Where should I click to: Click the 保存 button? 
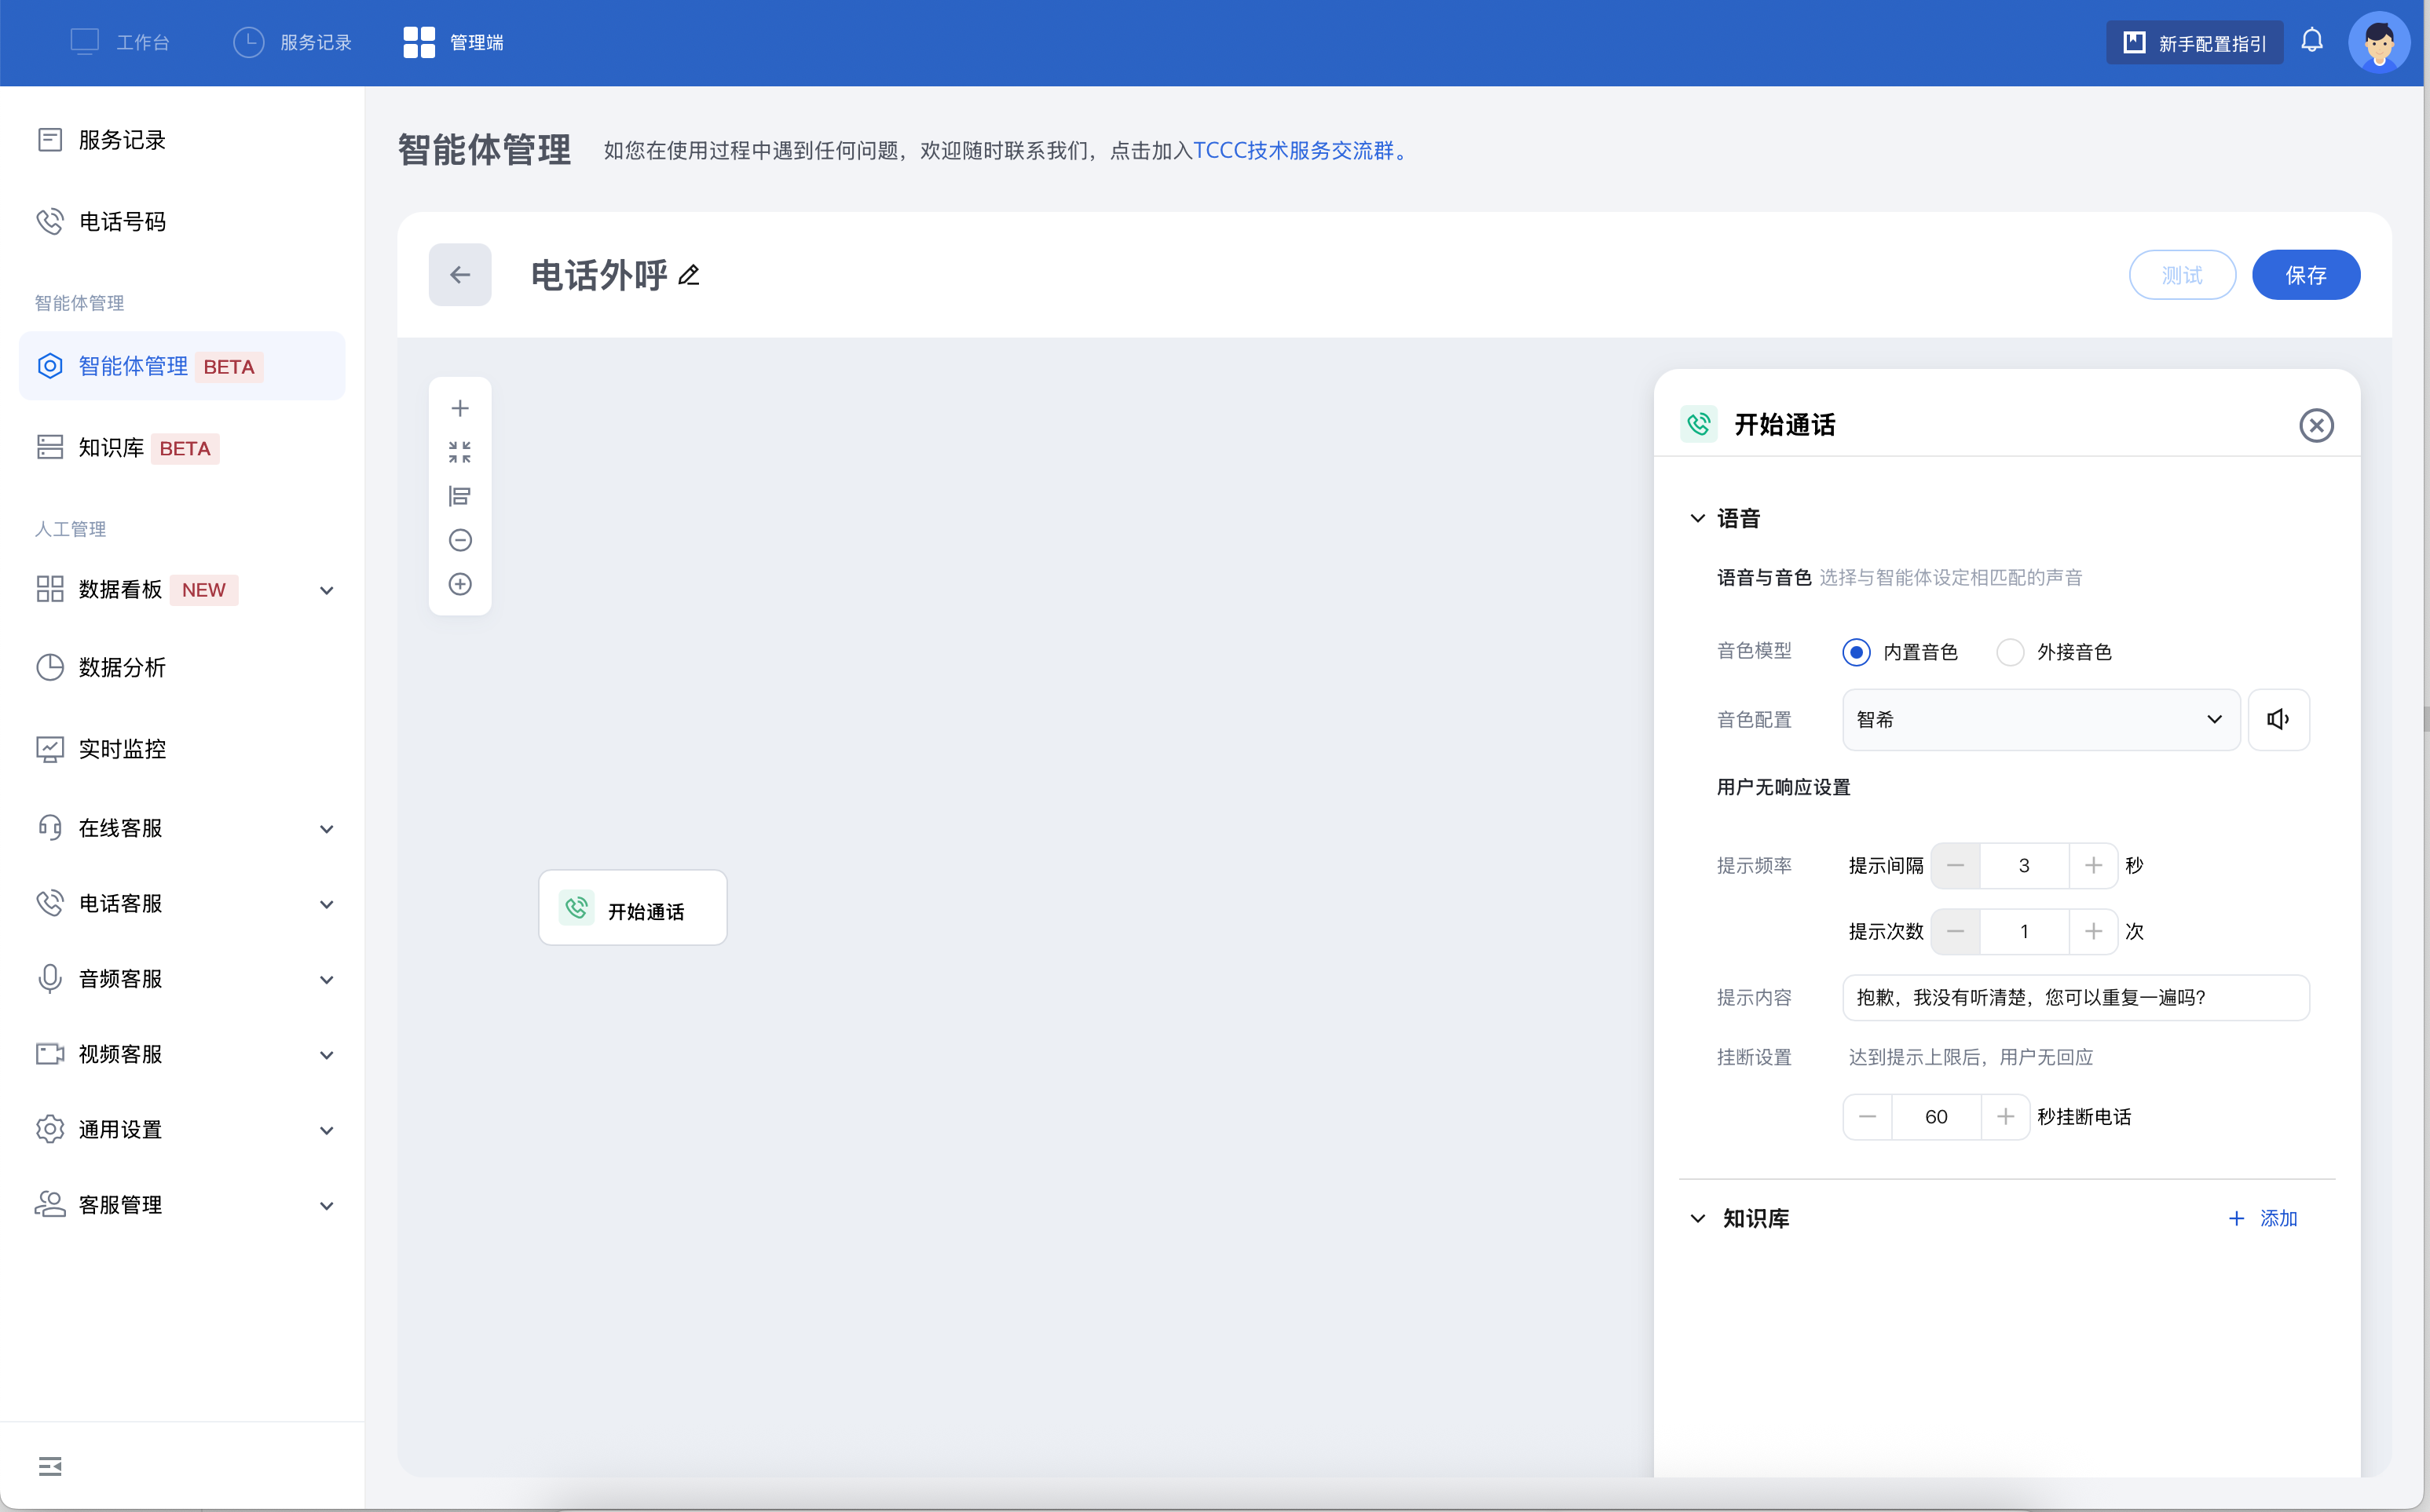pos(2305,275)
